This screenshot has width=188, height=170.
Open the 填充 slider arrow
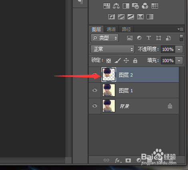pyautogui.click(x=179, y=61)
